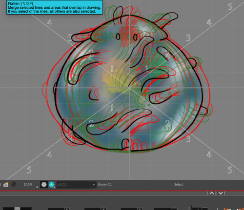Click the far-right orange icon at bottom

click(241, 209)
